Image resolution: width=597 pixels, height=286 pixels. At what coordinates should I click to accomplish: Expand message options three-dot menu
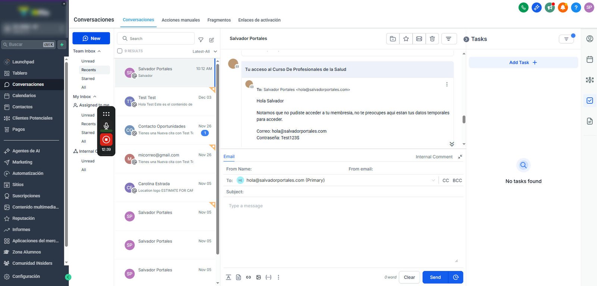coord(447,85)
